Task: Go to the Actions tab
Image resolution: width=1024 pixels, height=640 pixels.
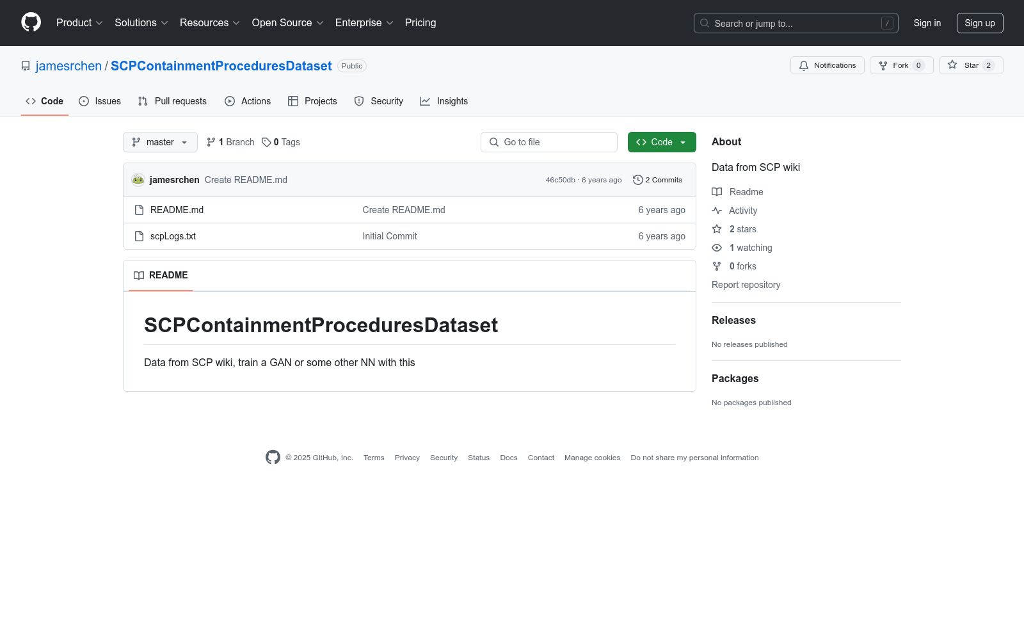Action: pyautogui.click(x=248, y=101)
